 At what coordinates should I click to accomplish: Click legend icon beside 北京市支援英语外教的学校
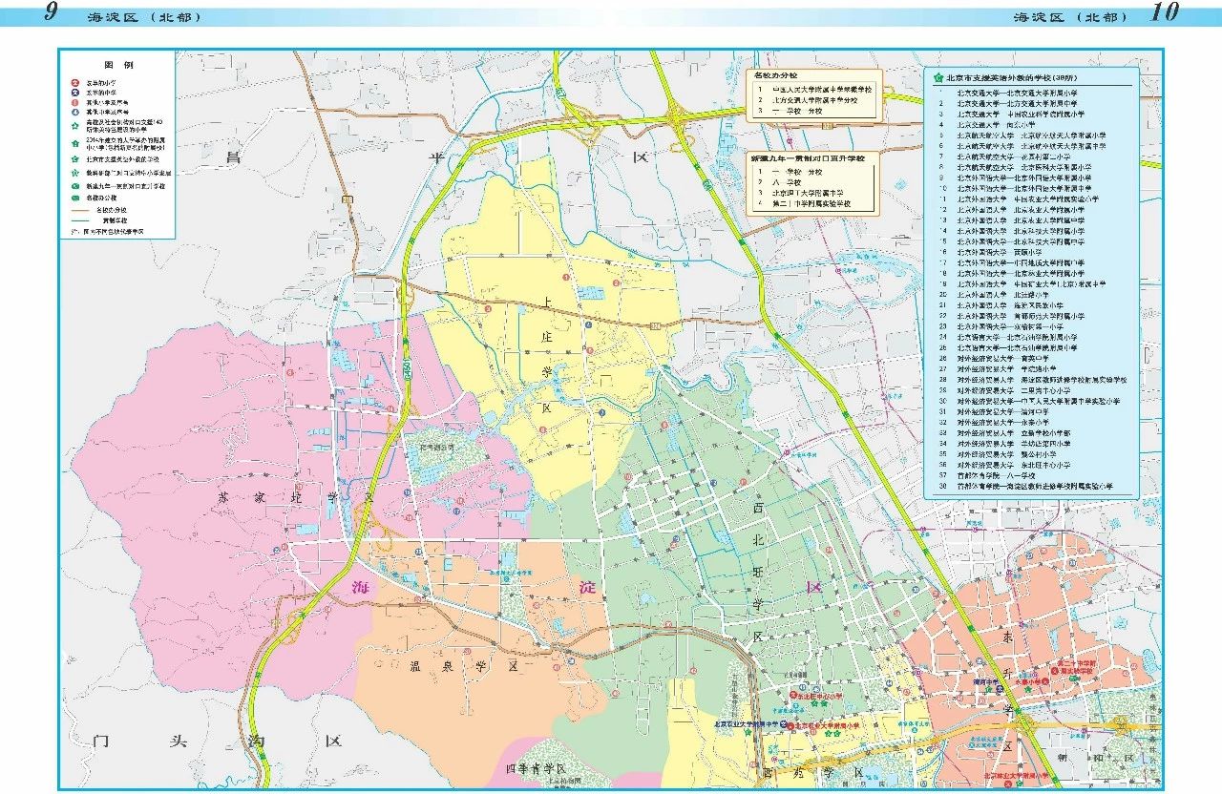75,159
